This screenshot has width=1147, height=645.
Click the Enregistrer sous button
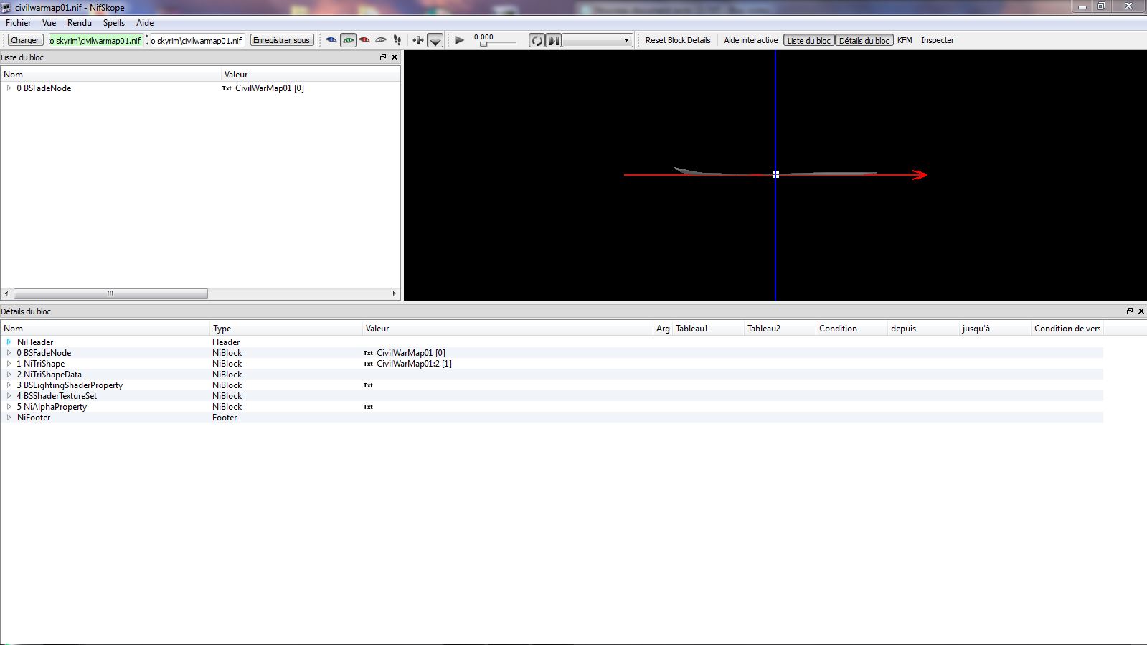click(x=281, y=41)
